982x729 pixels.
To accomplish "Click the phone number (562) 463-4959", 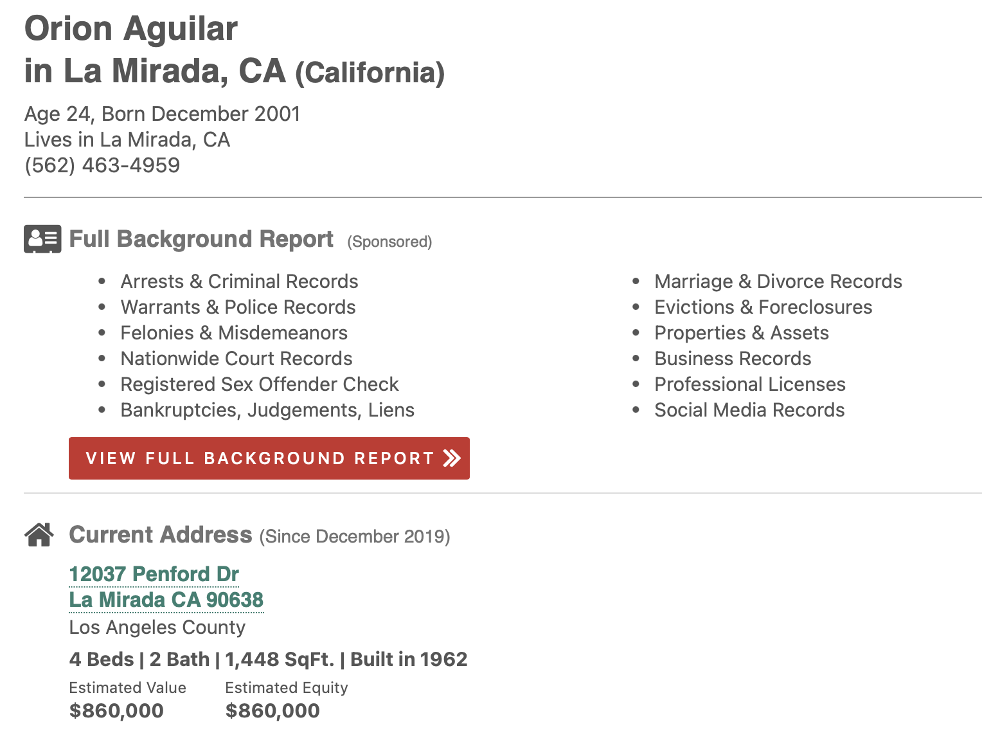I will [102, 165].
